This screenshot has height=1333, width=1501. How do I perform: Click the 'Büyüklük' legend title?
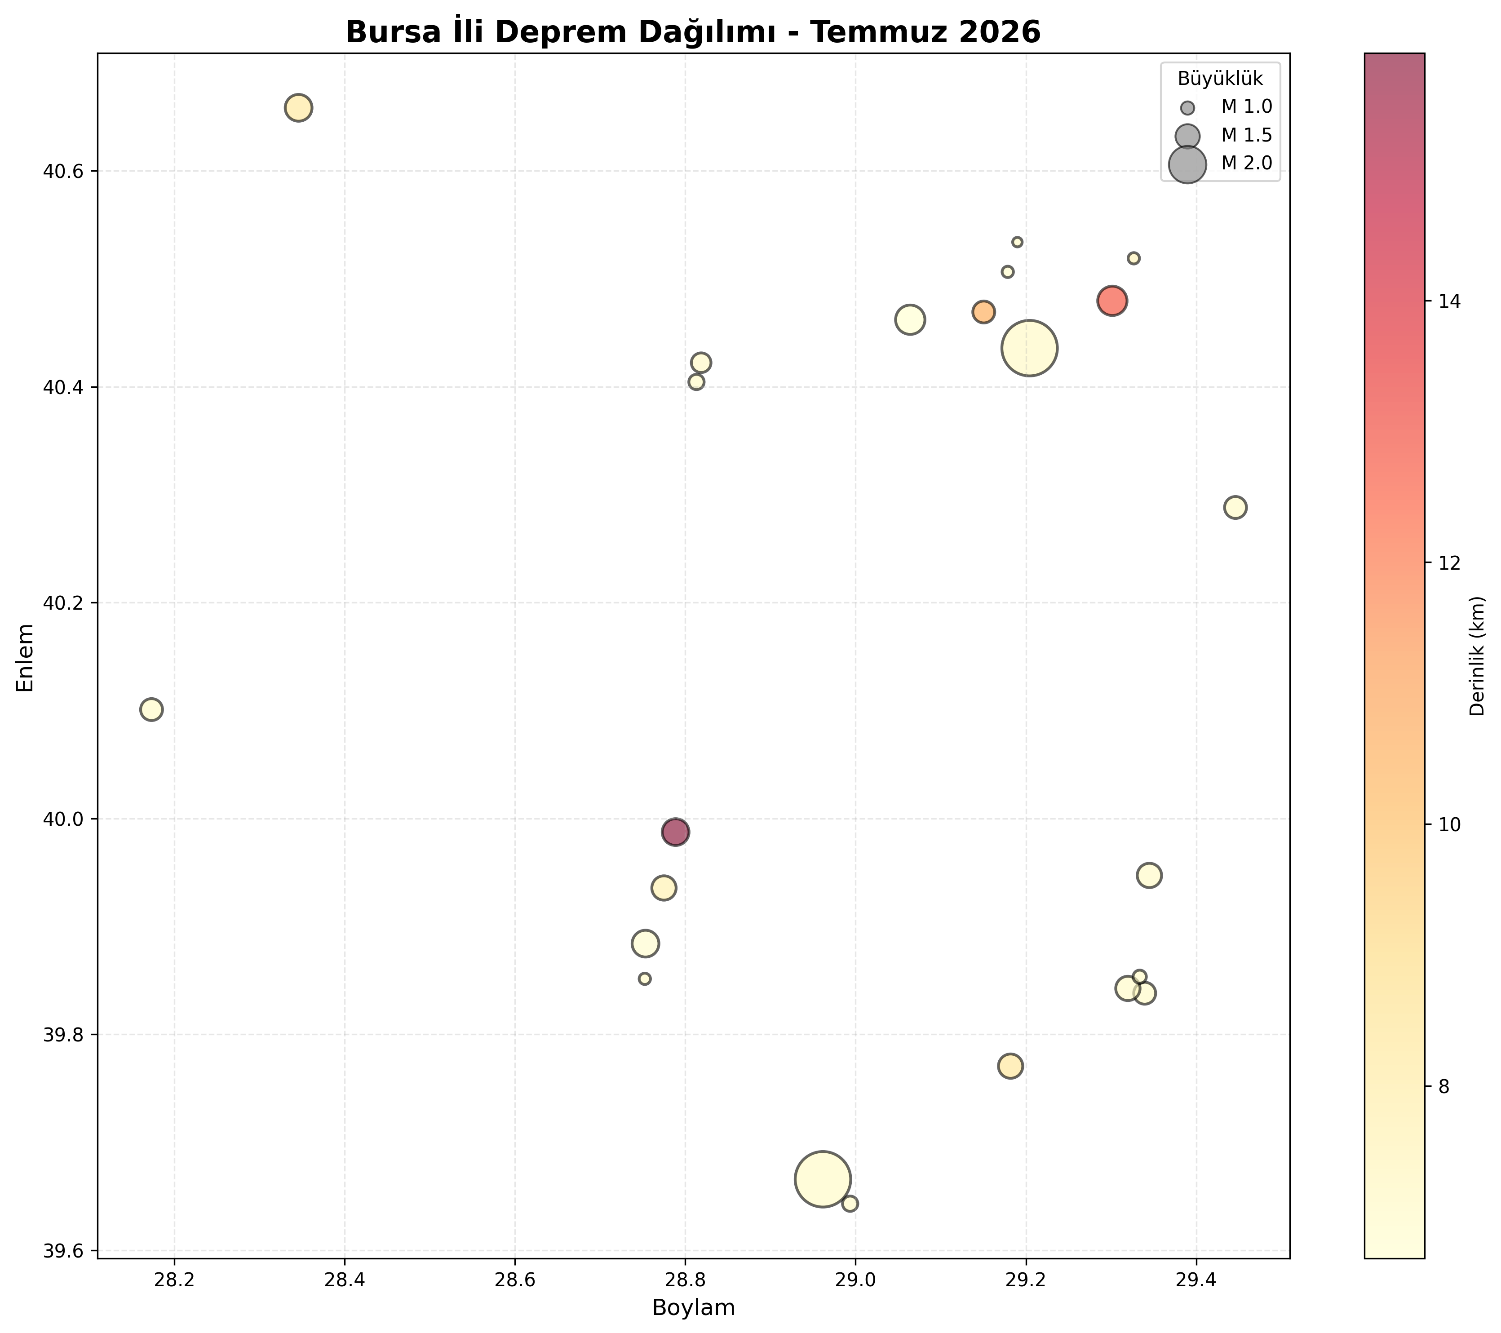click(x=1221, y=80)
